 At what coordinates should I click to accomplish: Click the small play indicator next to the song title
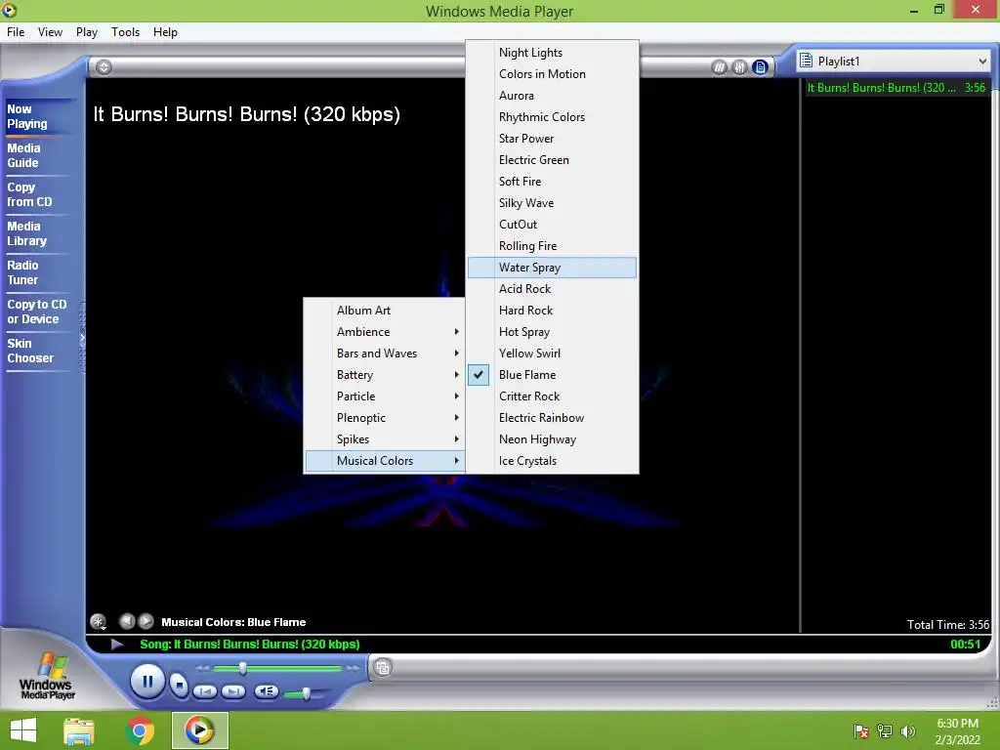(117, 645)
